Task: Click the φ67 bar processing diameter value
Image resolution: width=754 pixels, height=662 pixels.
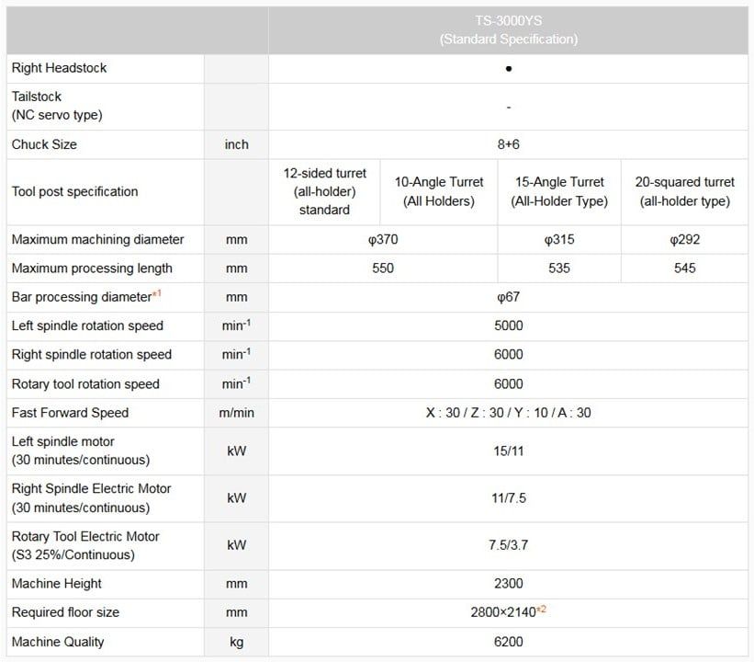Action: (508, 297)
